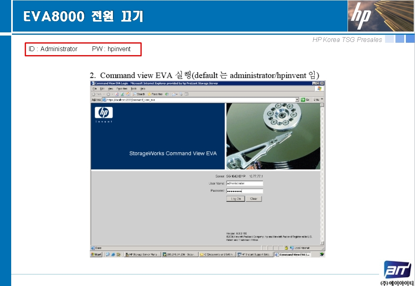Open the Mail button dropdown arrow
Image resolution: width=415 pixels, height=286 pixels.
click(x=177, y=94)
